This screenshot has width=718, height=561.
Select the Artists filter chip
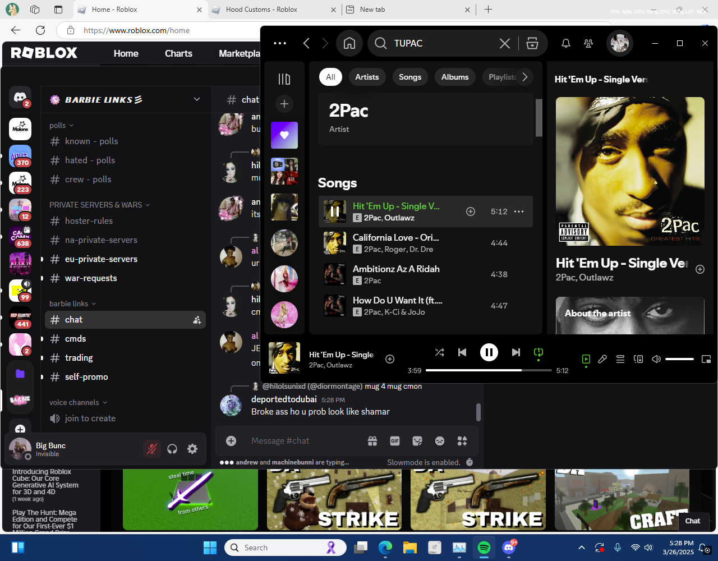pos(367,77)
